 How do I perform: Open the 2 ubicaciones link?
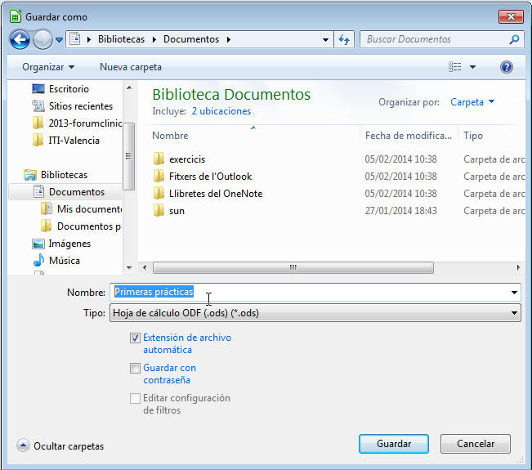[x=221, y=111]
